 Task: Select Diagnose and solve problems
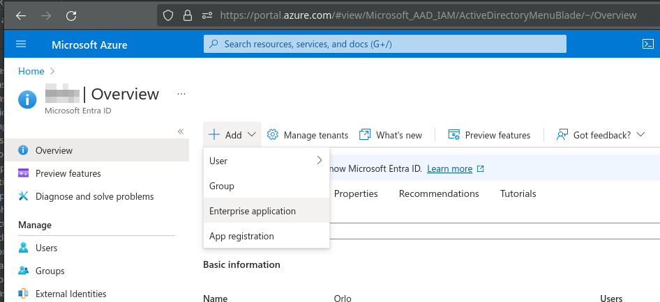[x=94, y=196]
